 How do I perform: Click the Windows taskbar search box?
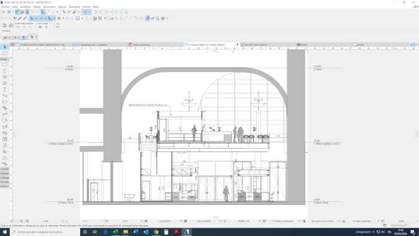45,232
